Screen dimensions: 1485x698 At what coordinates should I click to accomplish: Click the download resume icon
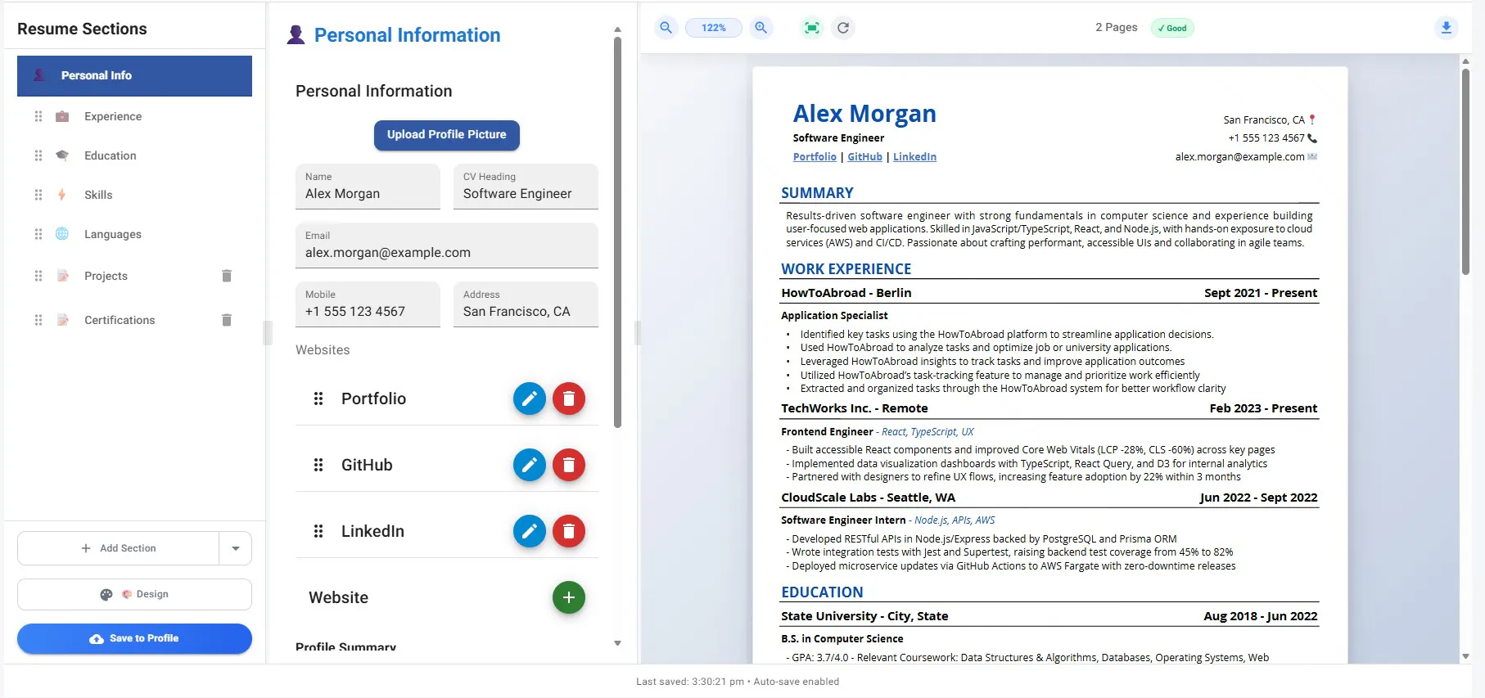[x=1447, y=28]
